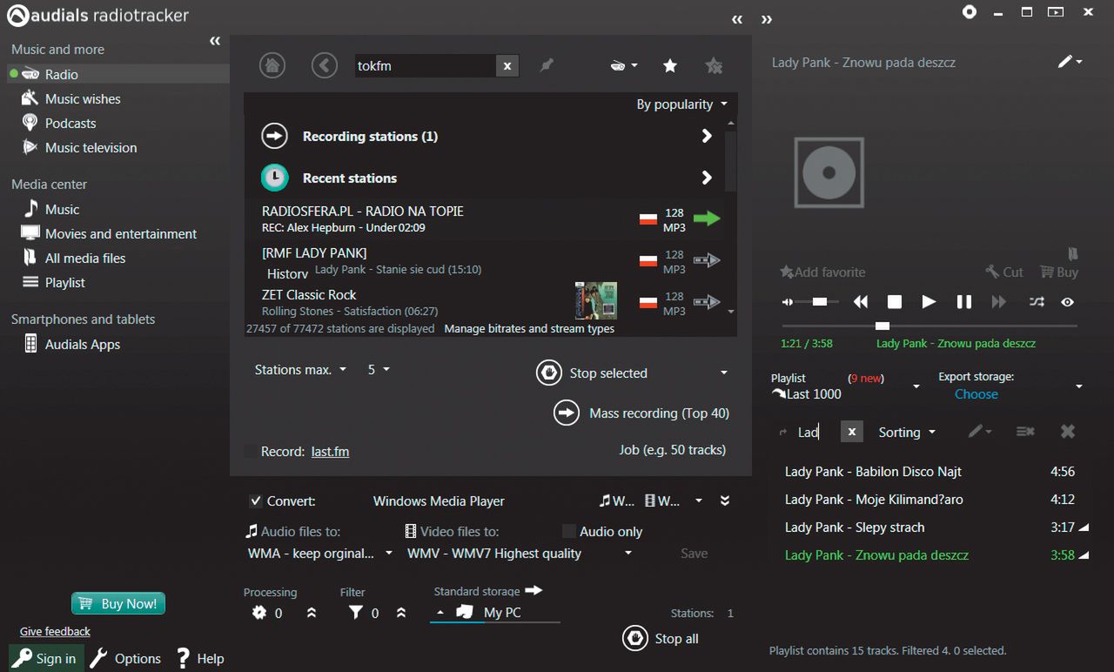The width and height of the screenshot is (1114, 672).
Task: Open the Processing gear icon
Action: click(x=258, y=613)
